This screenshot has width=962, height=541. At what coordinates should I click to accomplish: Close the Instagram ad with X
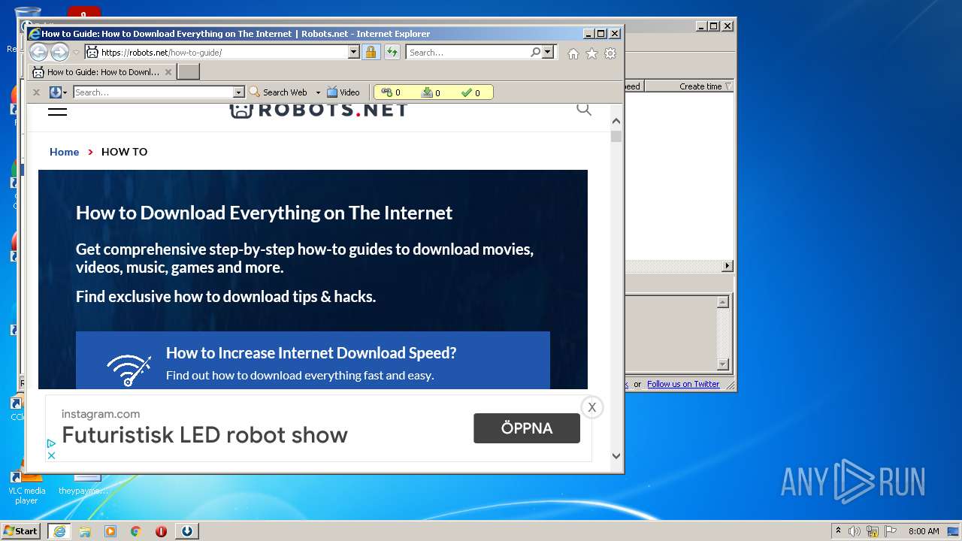pos(592,407)
